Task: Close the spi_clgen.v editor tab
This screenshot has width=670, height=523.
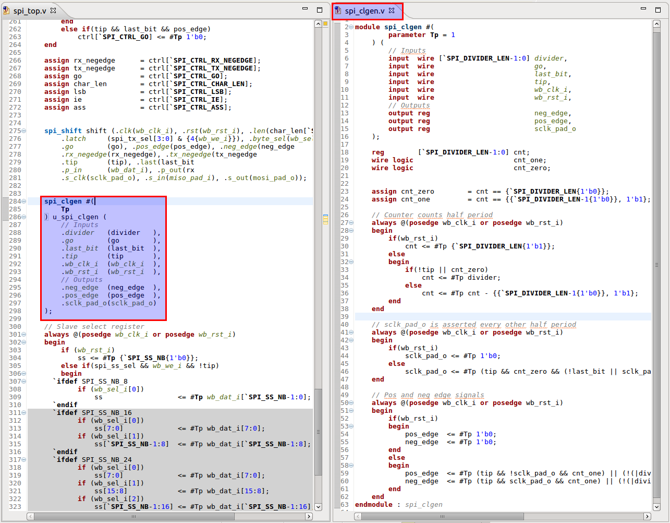Action: pos(392,9)
